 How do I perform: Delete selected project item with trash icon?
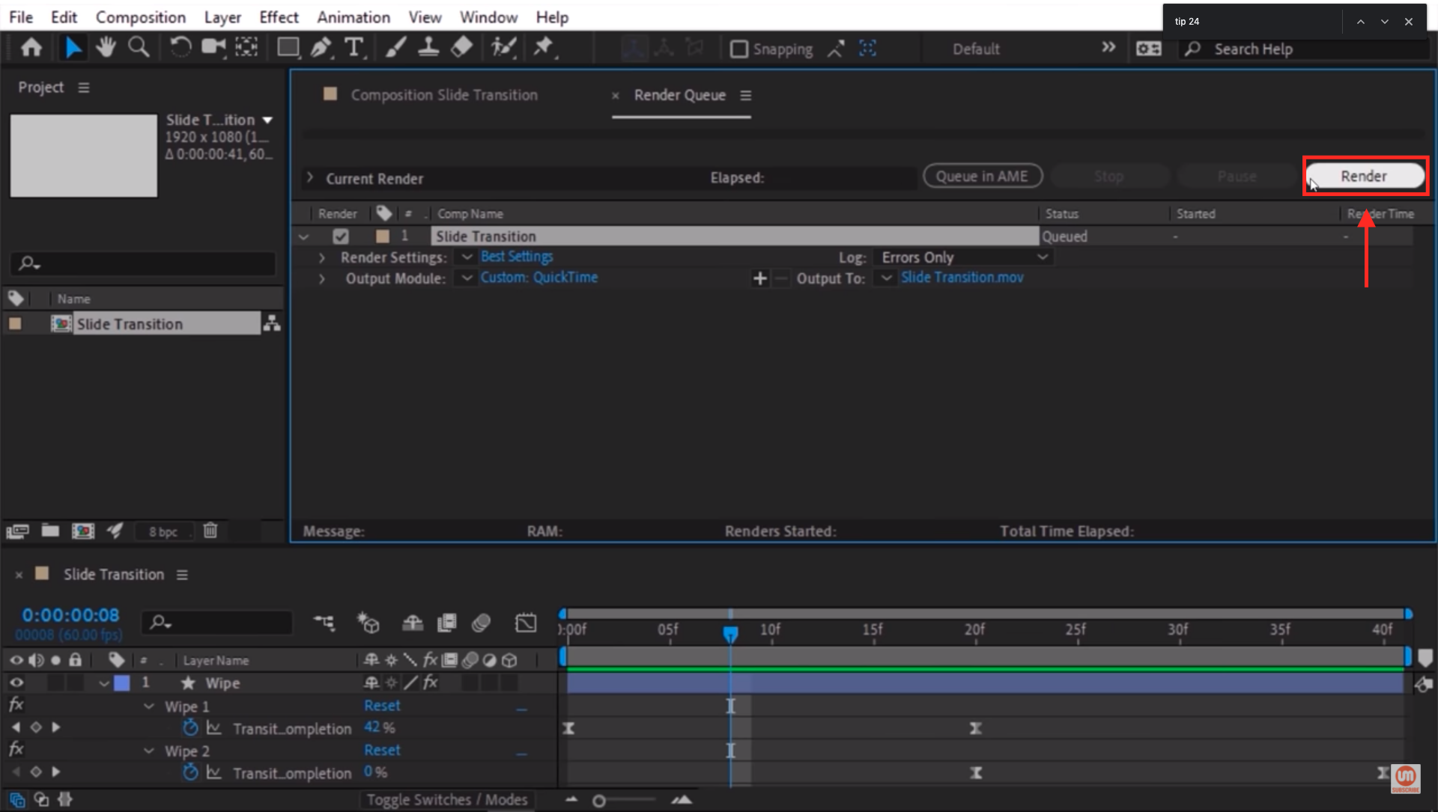(210, 531)
